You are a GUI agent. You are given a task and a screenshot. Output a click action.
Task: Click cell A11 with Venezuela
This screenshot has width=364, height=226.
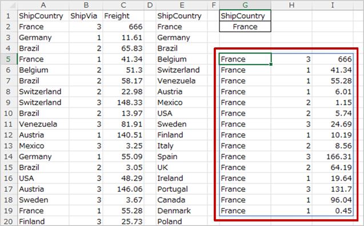coord(43,124)
